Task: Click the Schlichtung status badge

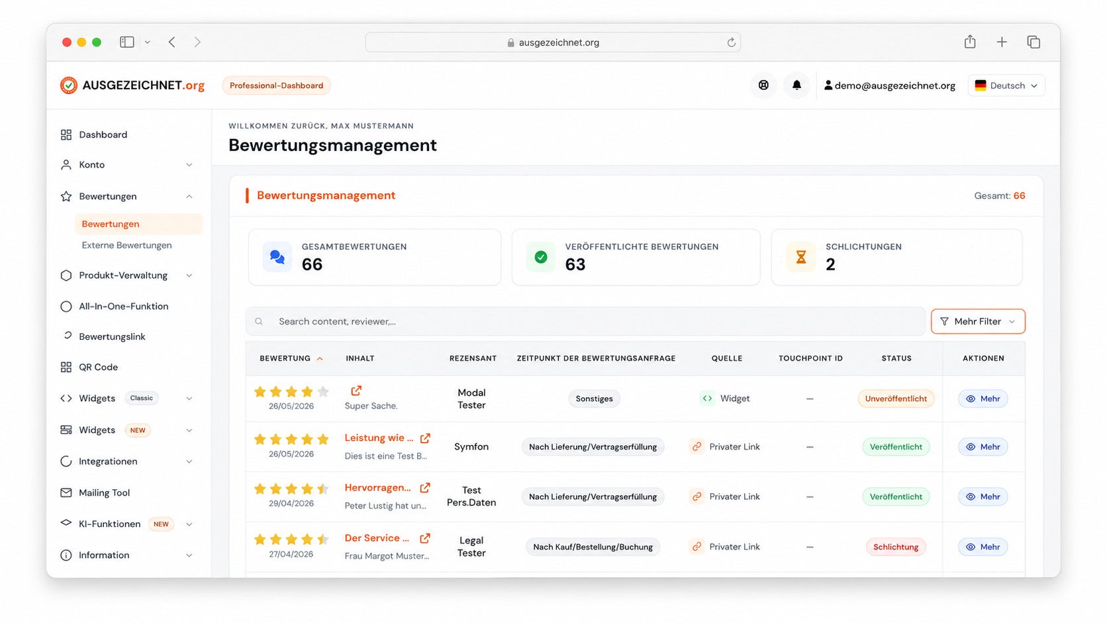Action: (896, 547)
